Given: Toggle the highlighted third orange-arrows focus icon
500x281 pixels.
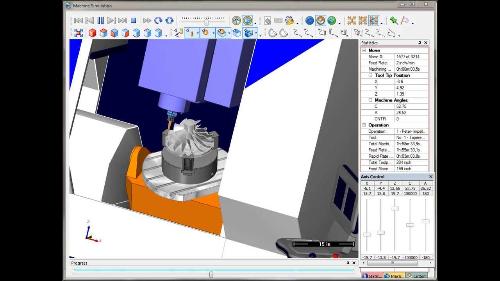Looking at the screenshot, I should 374,21.
